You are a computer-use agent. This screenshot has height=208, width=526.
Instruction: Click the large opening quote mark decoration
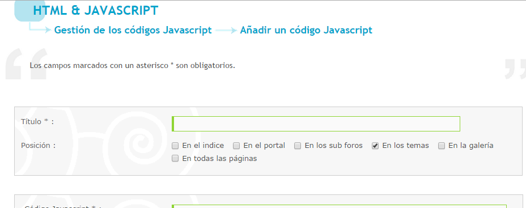coord(26,64)
